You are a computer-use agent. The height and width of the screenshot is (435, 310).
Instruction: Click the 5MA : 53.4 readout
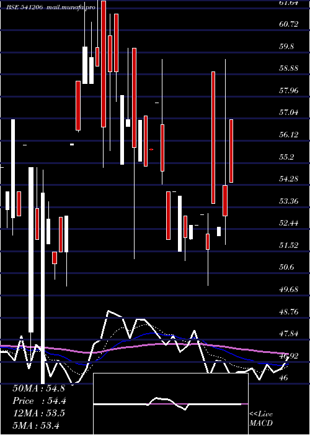coord(36,425)
